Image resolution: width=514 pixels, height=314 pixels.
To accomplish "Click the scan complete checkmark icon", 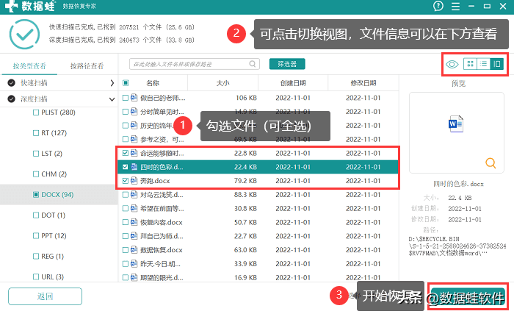I will [x=23, y=34].
